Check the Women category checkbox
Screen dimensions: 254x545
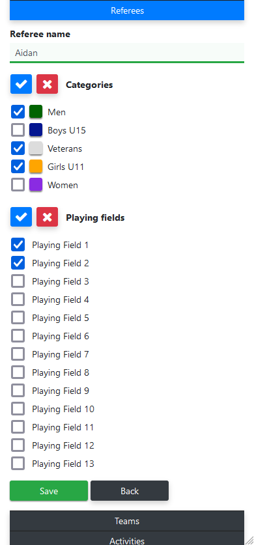(18, 185)
